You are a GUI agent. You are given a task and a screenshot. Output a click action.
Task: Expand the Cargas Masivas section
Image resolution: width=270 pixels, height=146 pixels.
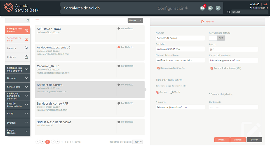click(x=18, y=132)
